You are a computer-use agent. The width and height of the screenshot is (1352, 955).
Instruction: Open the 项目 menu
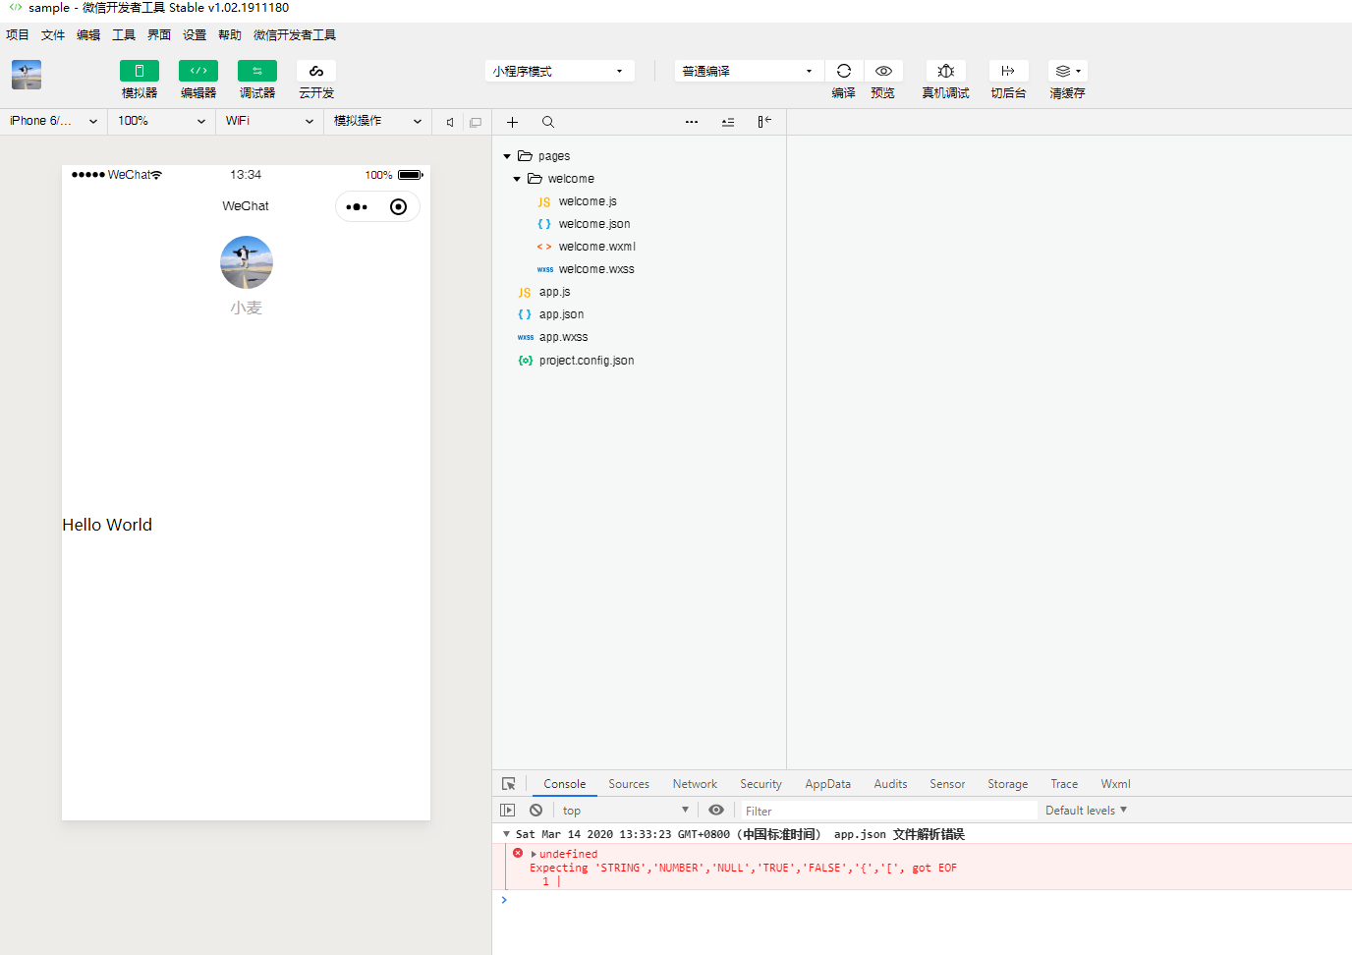pos(18,35)
